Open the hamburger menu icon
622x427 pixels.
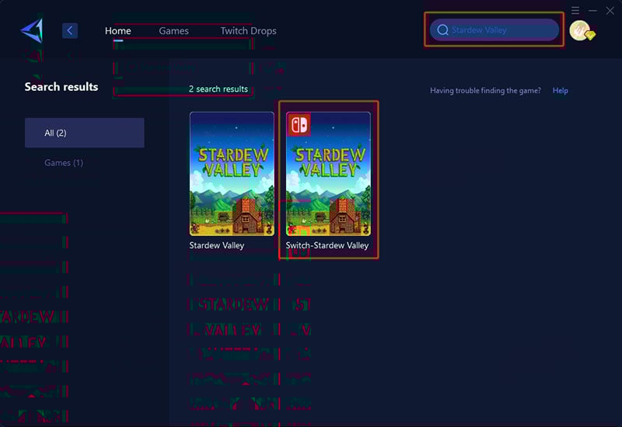[575, 11]
